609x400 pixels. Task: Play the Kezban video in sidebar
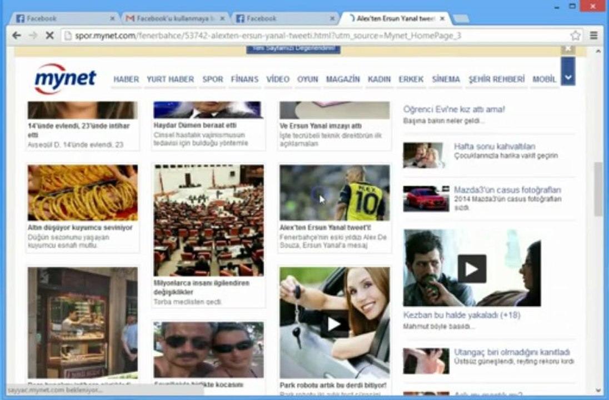[x=472, y=268]
